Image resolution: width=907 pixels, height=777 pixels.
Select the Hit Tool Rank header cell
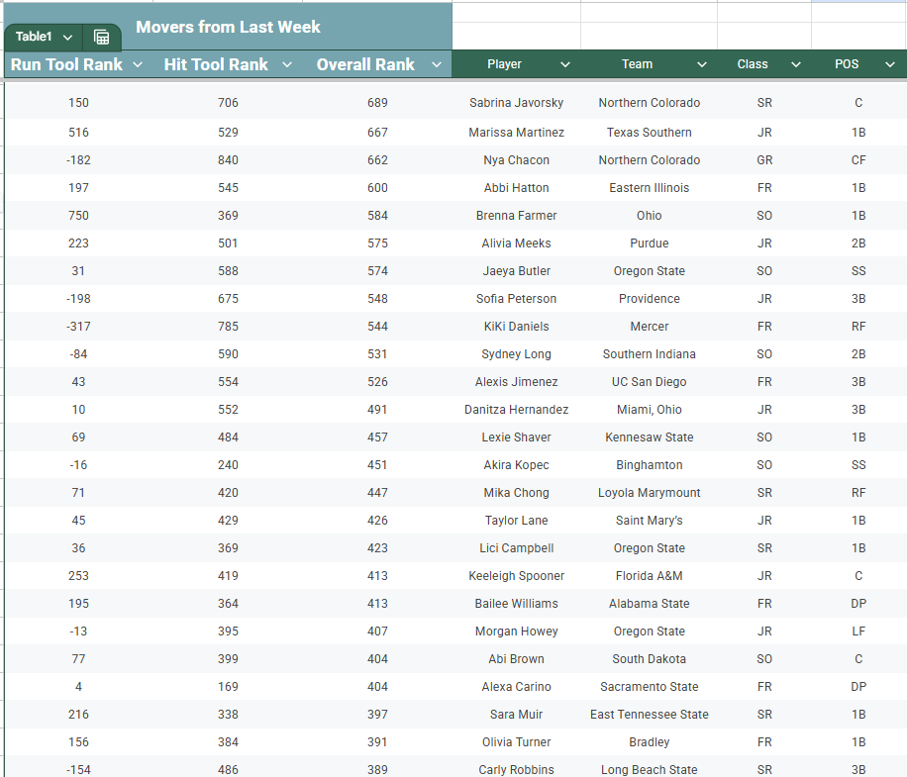point(228,64)
